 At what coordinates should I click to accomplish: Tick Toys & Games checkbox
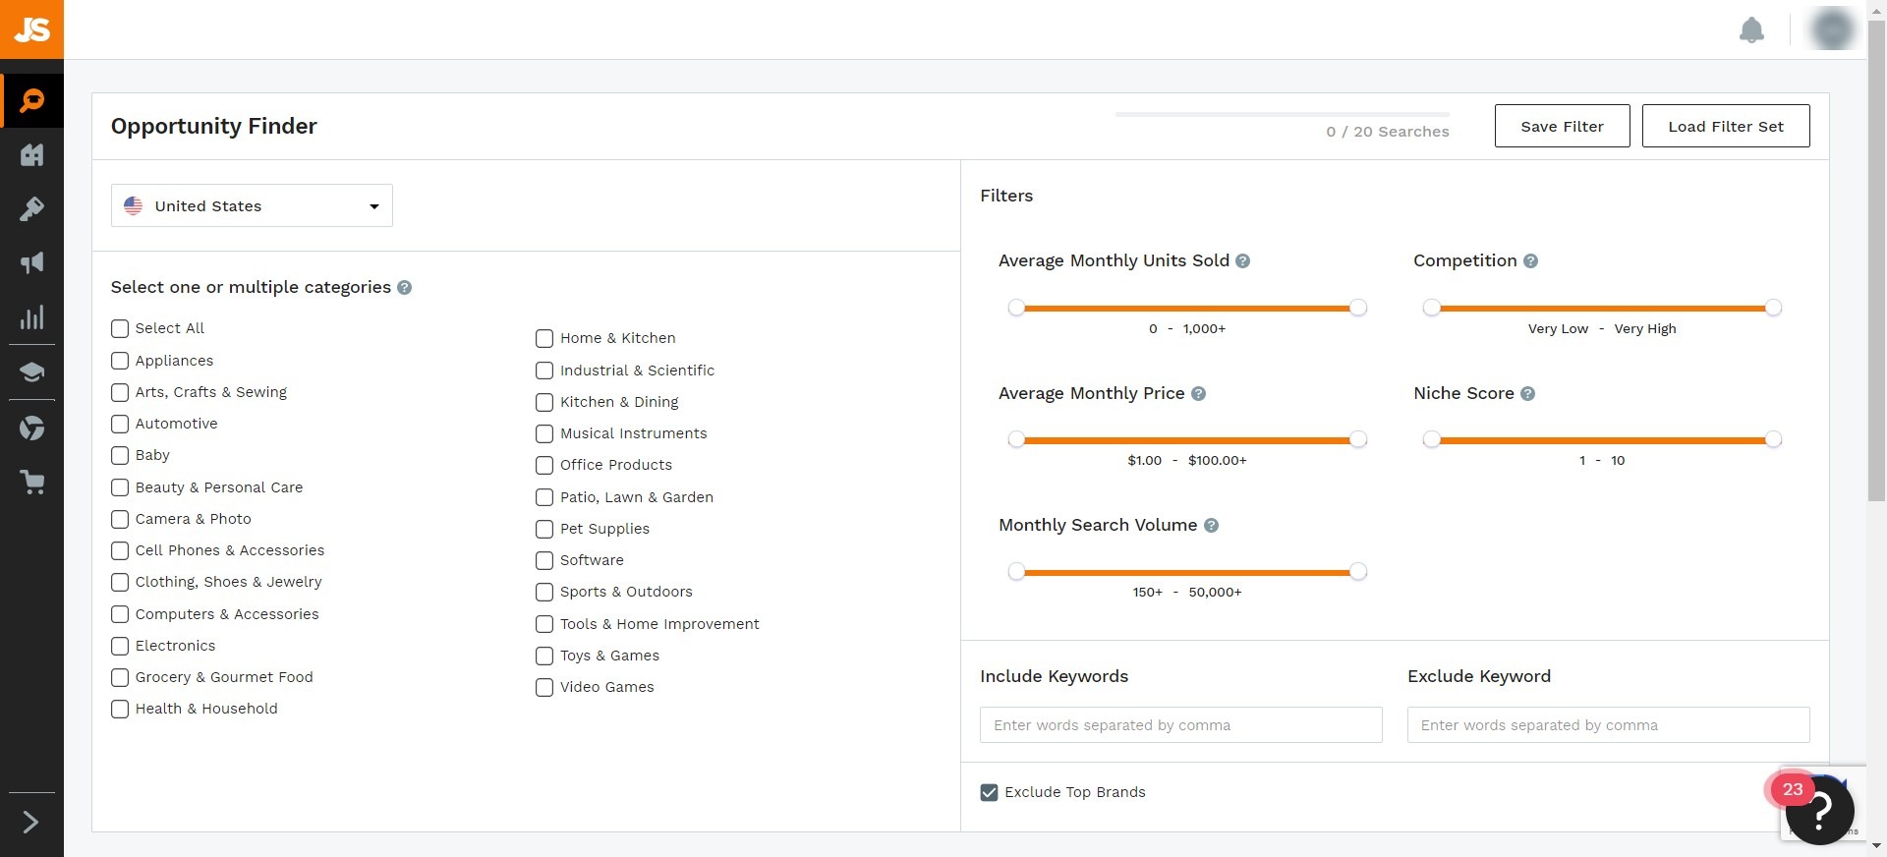tap(544, 656)
